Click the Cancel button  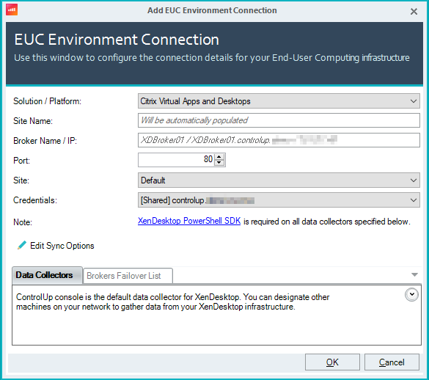click(392, 362)
